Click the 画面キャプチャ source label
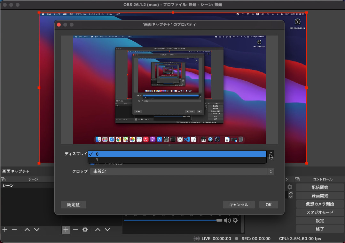The width and height of the screenshot is (345, 243). pos(16,171)
